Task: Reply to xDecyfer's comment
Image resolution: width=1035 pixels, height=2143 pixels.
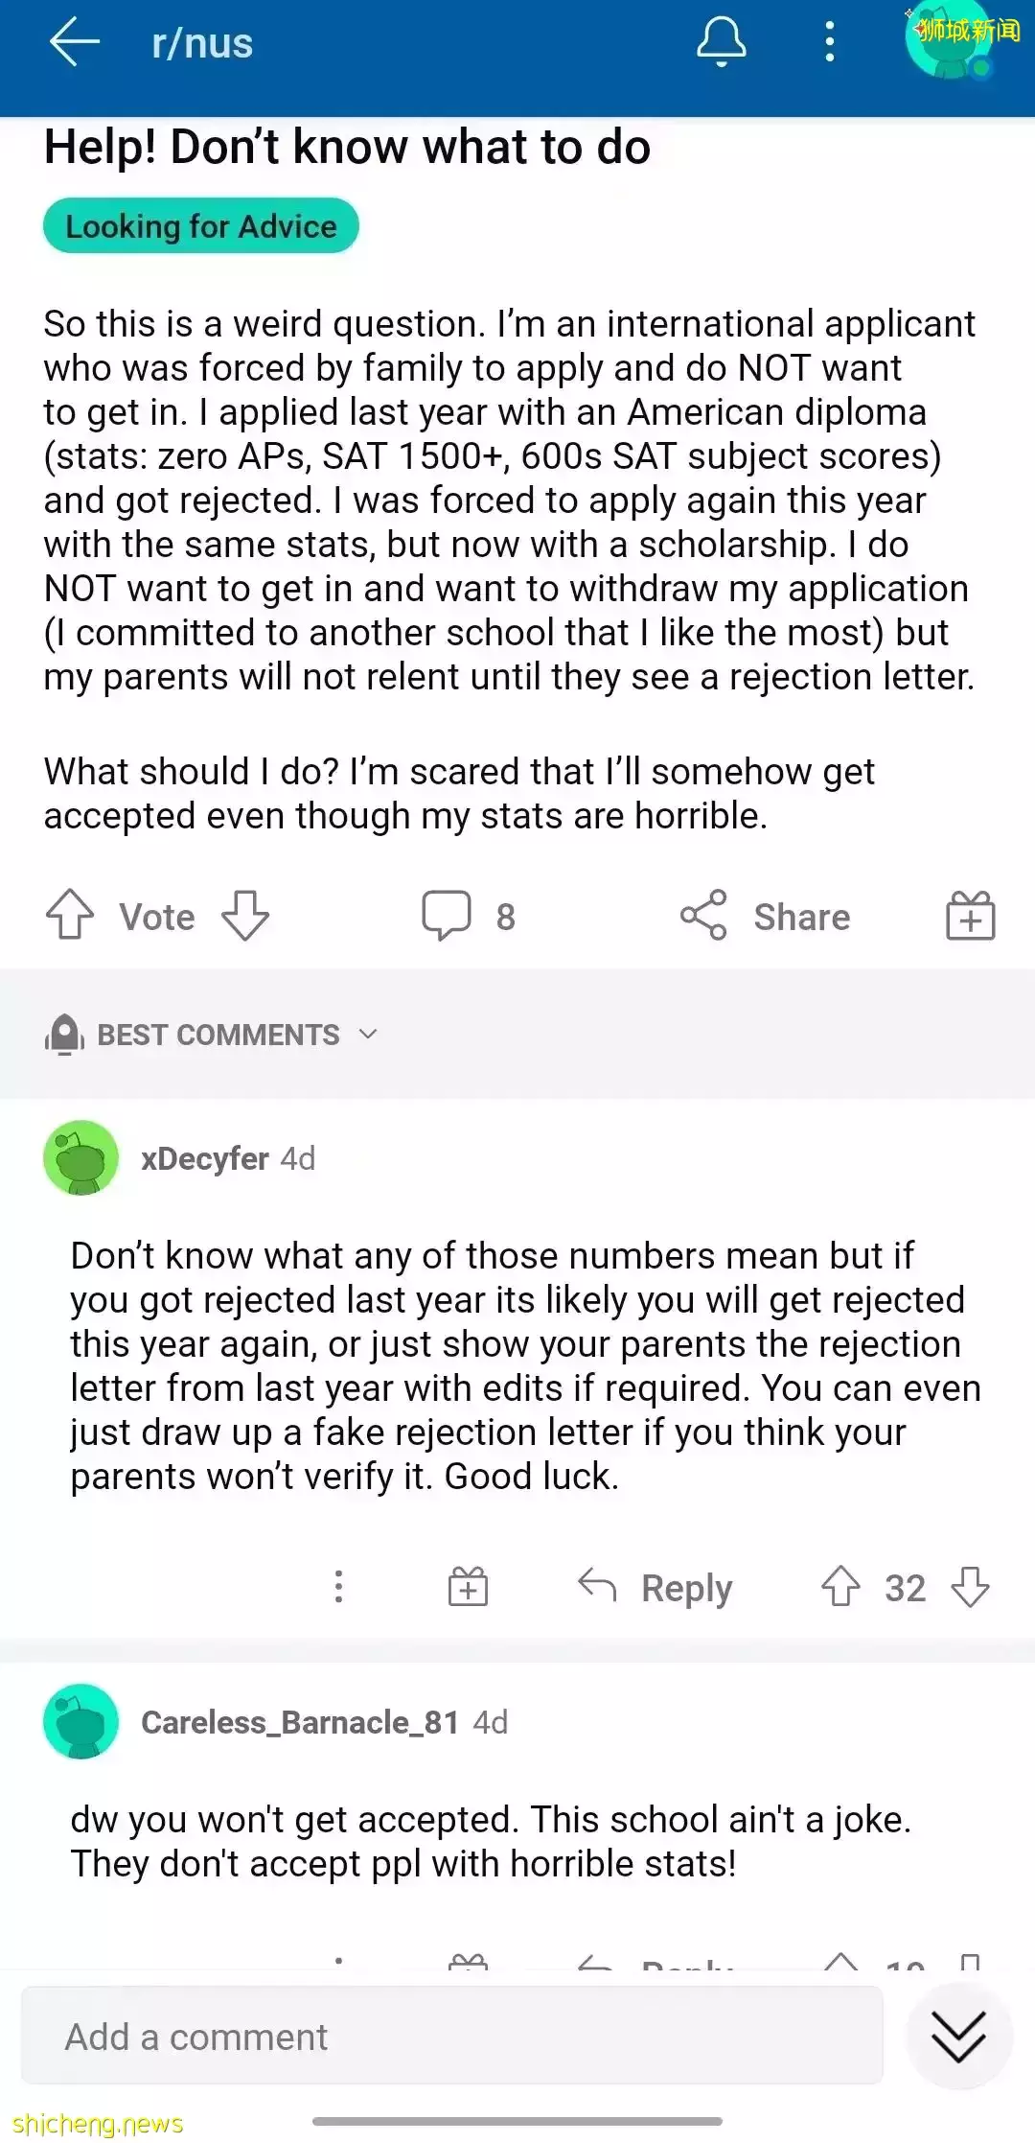Action: tap(656, 1587)
